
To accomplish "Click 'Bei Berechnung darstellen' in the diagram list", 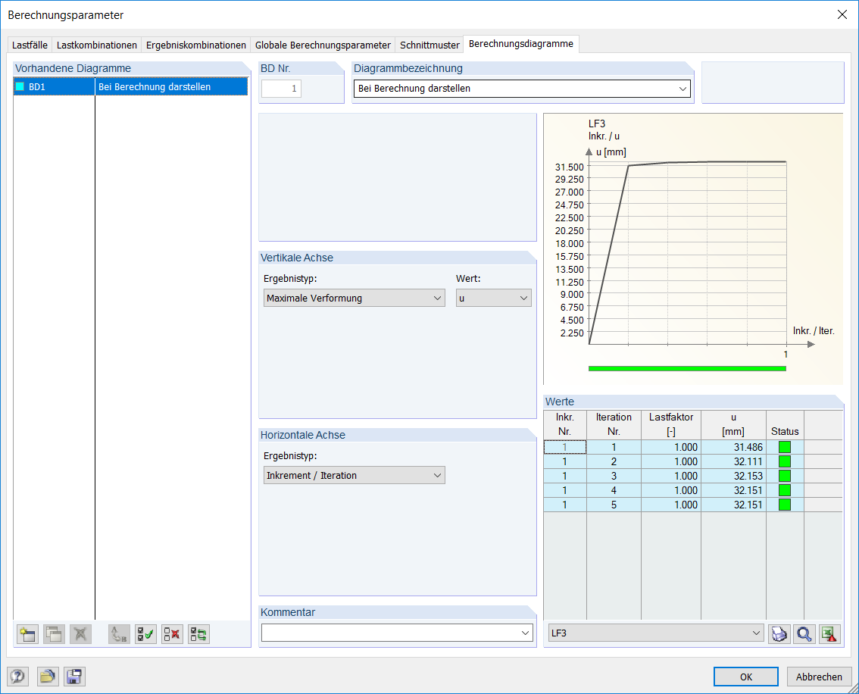I will click(x=155, y=86).
